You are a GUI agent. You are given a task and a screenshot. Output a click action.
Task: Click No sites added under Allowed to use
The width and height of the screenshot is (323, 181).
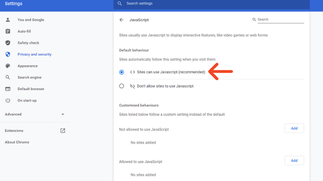[143, 175]
